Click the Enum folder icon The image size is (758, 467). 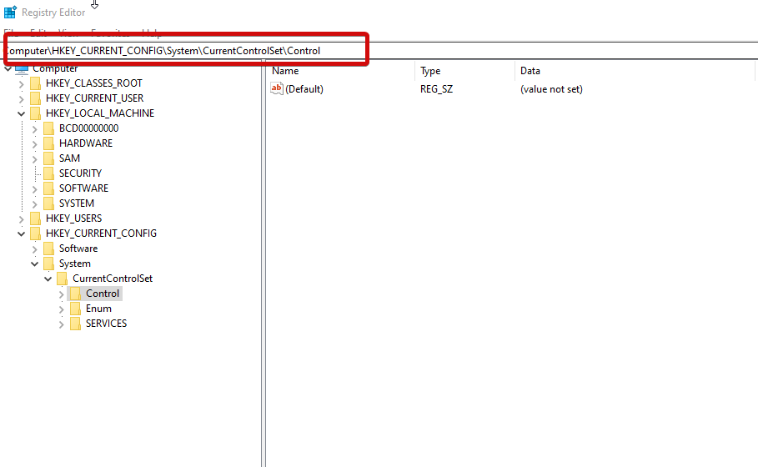point(75,309)
